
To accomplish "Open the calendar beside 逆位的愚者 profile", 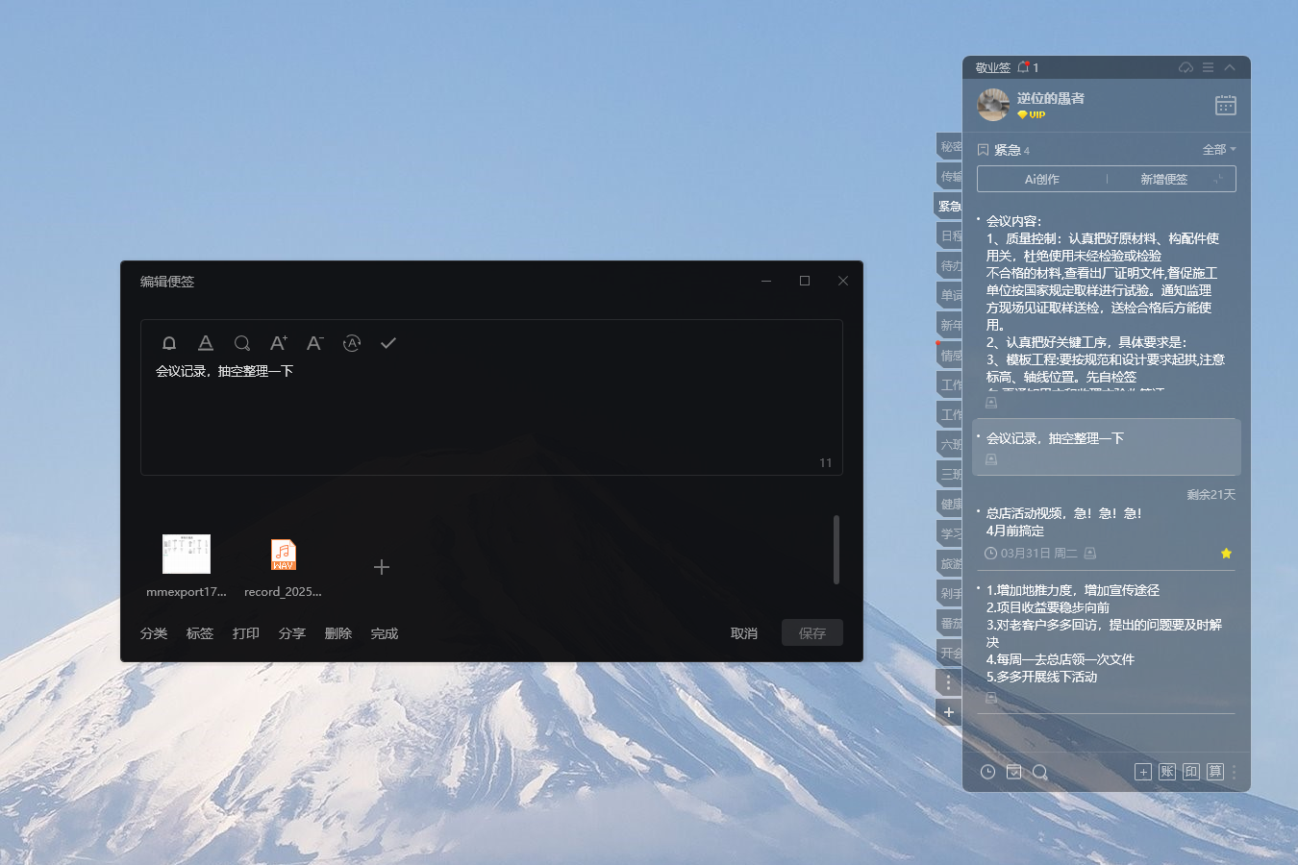I will (x=1225, y=104).
